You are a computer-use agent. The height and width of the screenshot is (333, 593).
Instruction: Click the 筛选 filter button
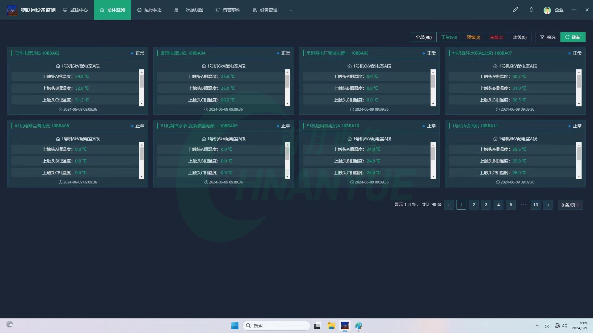[x=548, y=37]
